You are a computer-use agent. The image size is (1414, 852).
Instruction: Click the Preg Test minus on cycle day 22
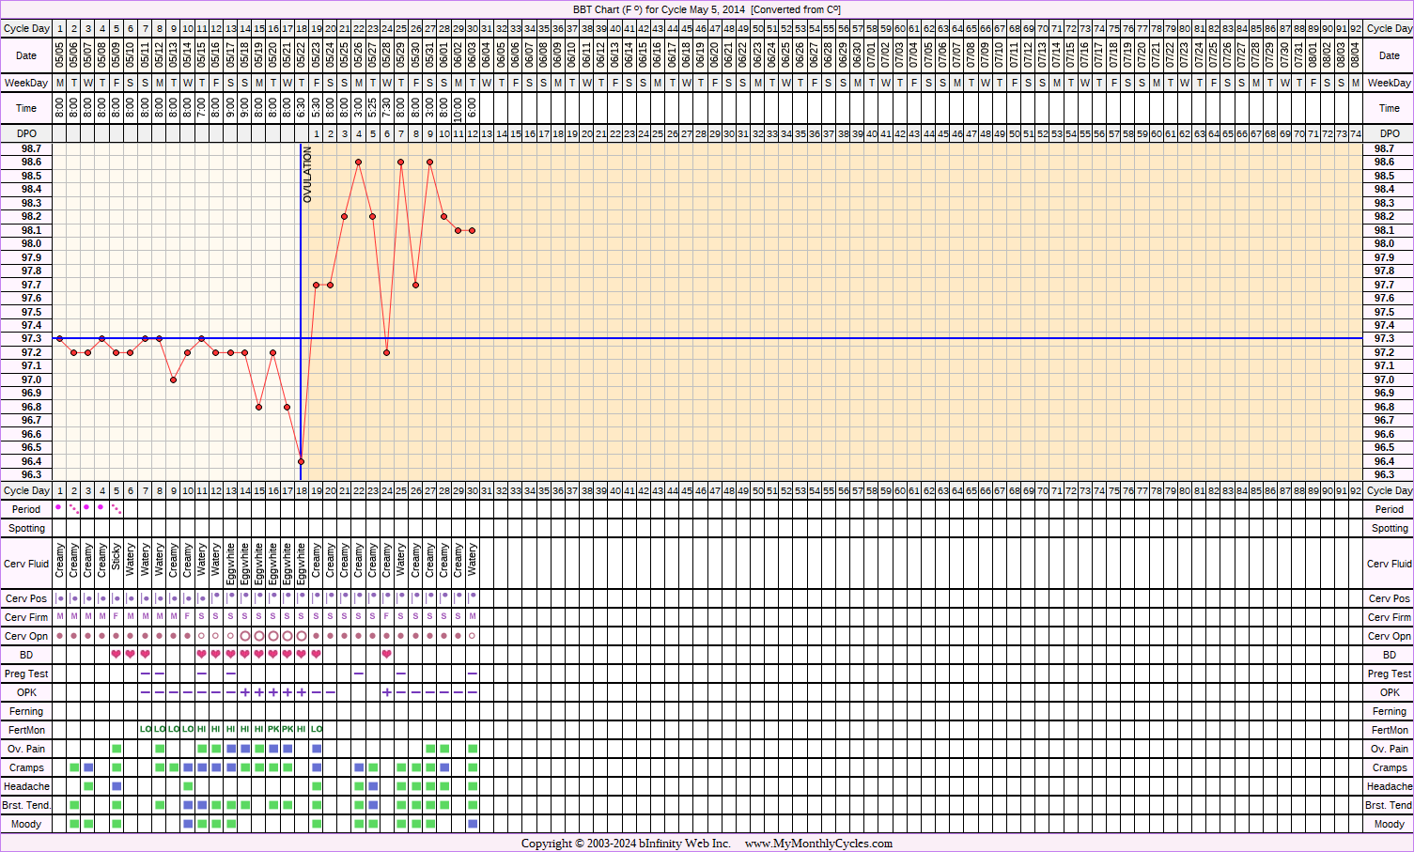[359, 674]
